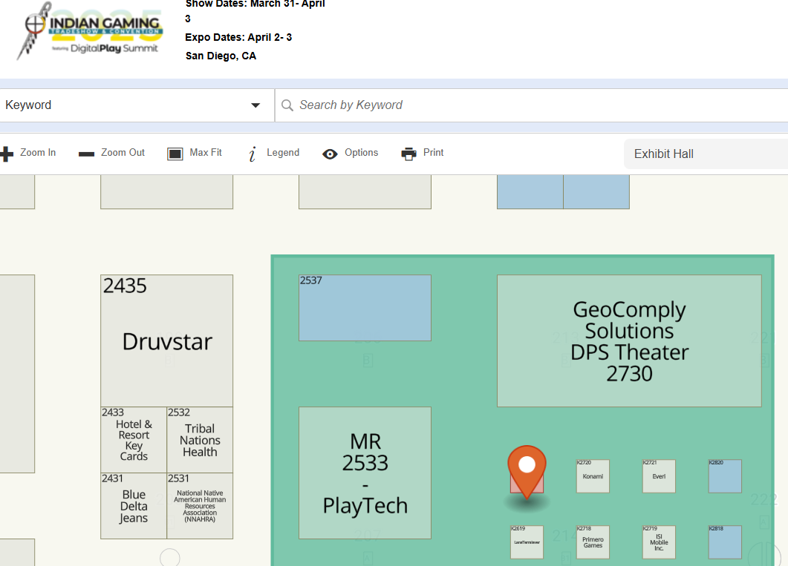Select the Druvstar booth 2435
This screenshot has width=788, height=566.
click(167, 340)
